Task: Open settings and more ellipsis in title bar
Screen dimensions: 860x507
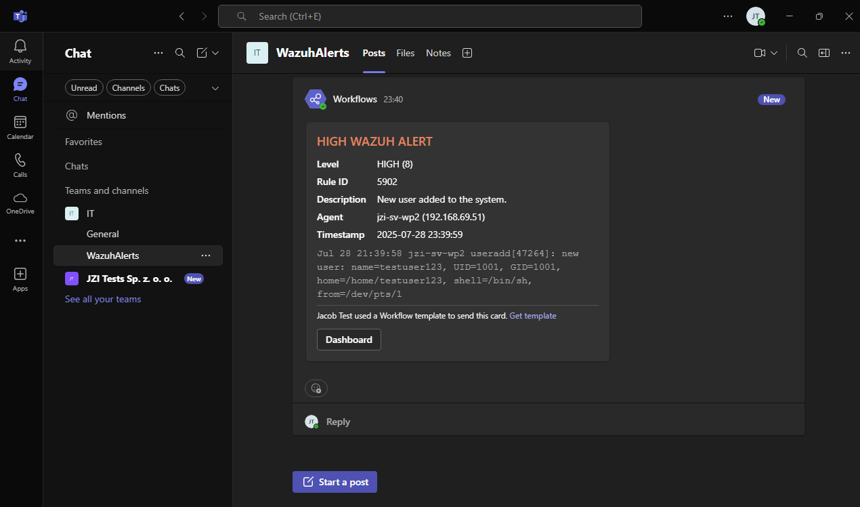Action: tap(728, 16)
